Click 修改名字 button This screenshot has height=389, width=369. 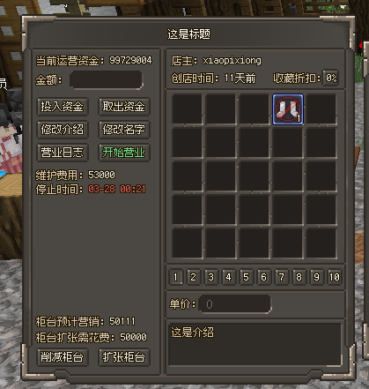coord(124,130)
